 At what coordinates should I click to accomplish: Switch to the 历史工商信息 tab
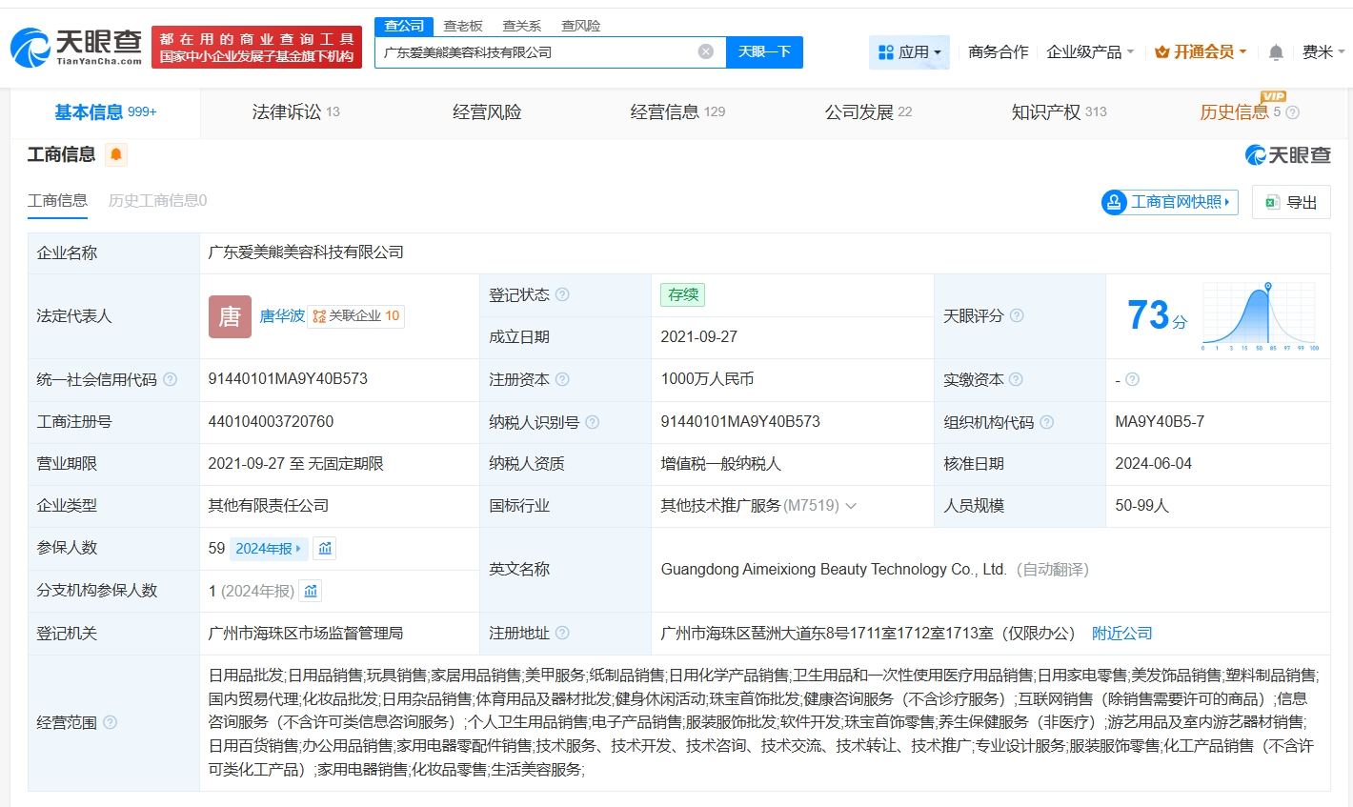click(156, 200)
